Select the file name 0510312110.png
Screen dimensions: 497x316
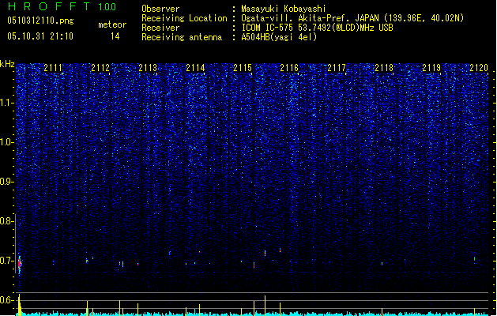pos(40,21)
